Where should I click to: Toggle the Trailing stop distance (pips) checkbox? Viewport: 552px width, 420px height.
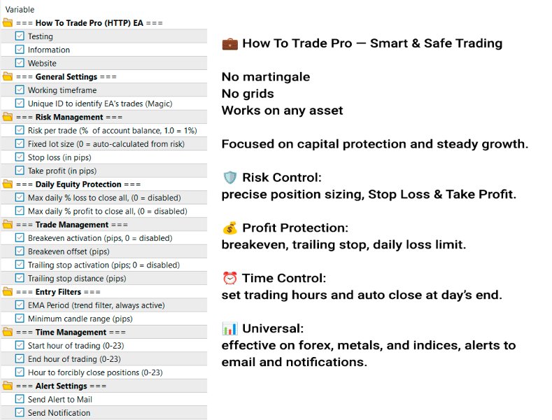[x=20, y=279]
